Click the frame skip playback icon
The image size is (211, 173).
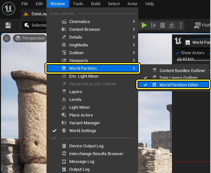tap(153, 25)
